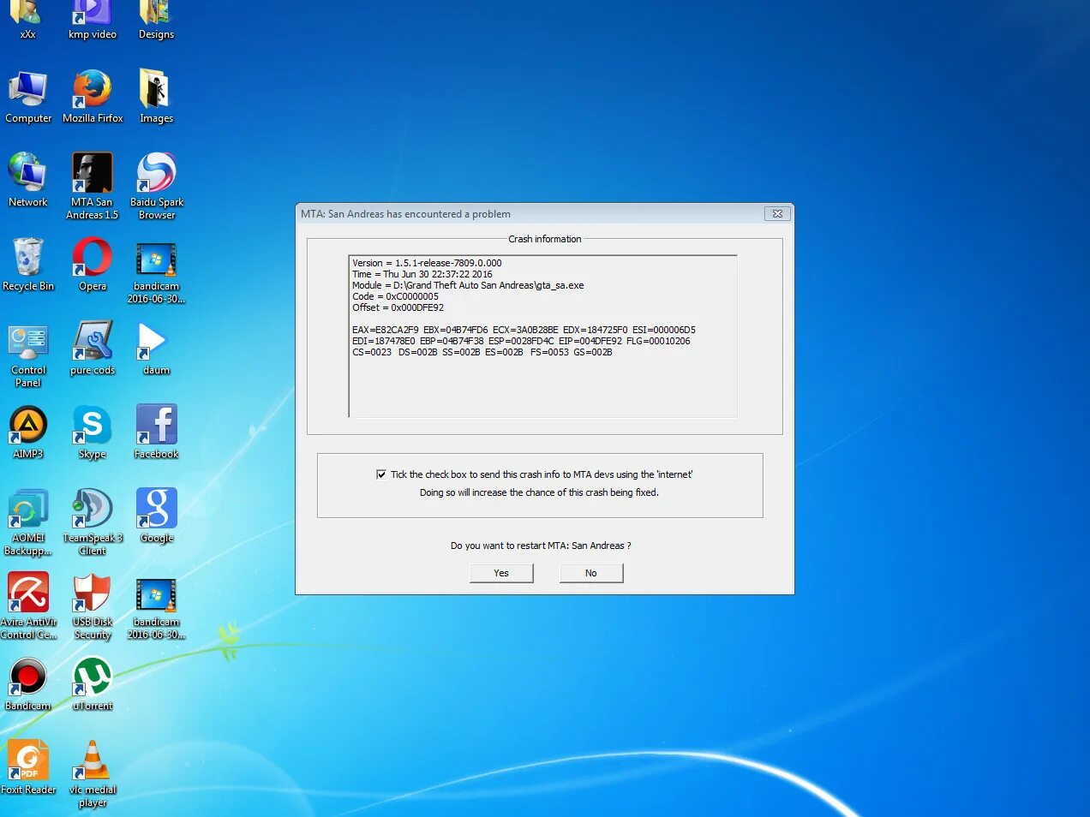Launch the uTorrent desktop shortcut
This screenshot has width=1090, height=817.
(x=93, y=683)
